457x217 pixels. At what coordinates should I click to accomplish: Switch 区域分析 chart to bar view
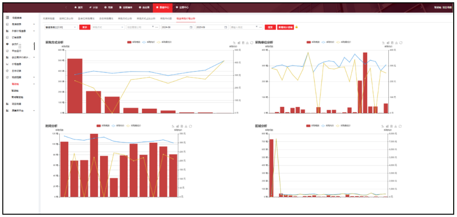click(387, 126)
